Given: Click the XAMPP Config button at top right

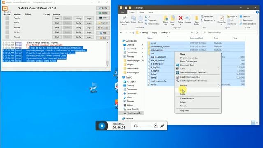Looking at the screenshot, I should [103, 8].
